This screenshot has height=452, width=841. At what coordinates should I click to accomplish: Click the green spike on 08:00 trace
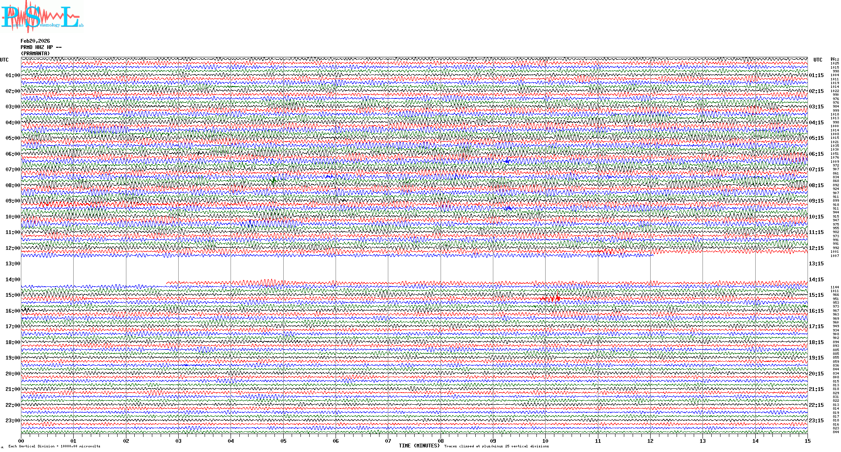click(273, 180)
